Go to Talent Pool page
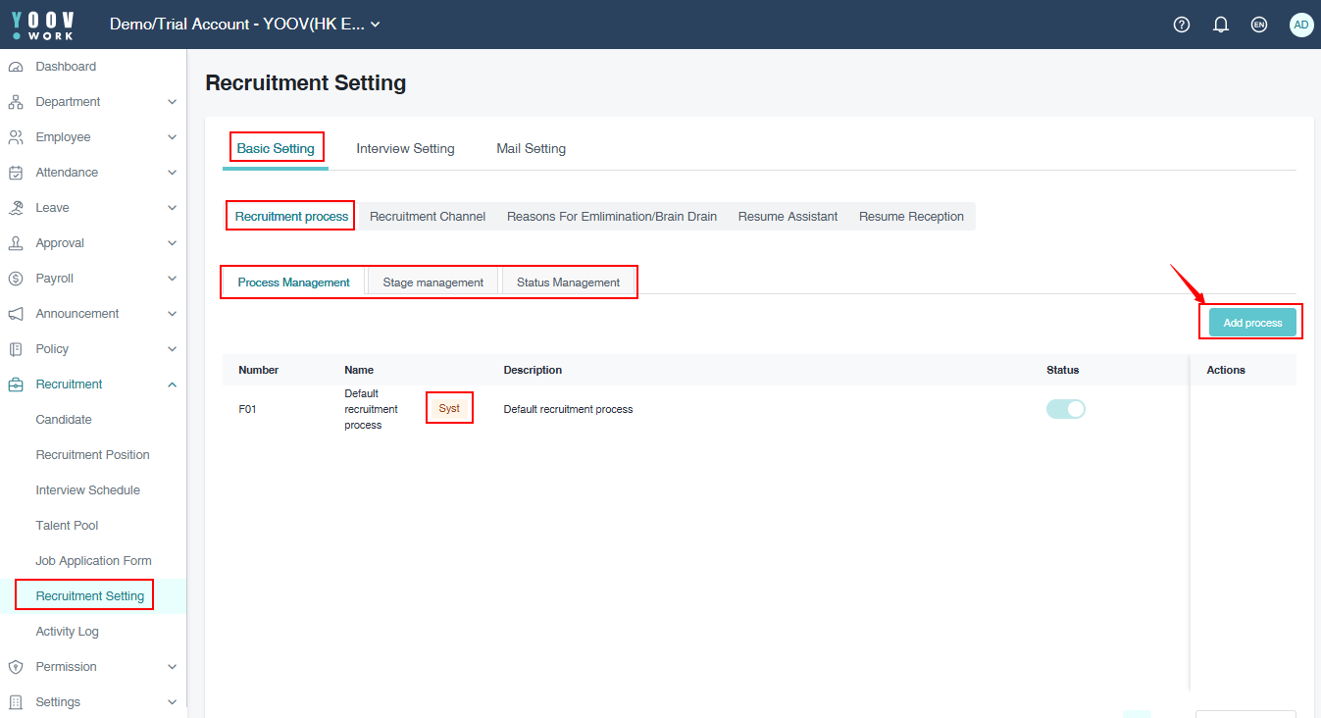This screenshot has width=1321, height=718. (x=67, y=526)
